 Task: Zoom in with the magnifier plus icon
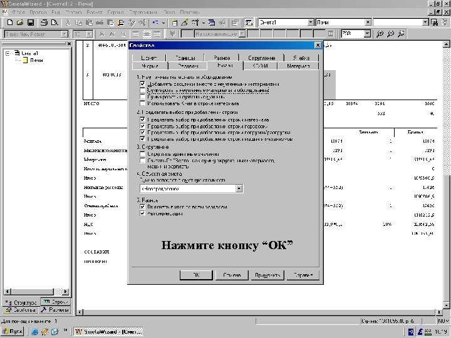tap(380, 34)
